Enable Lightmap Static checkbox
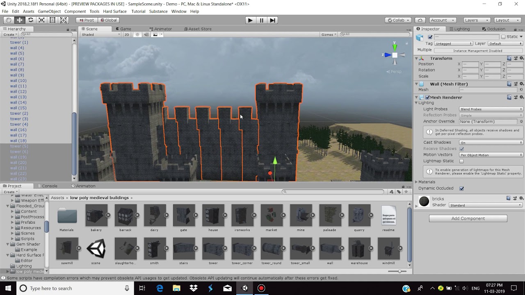Image resolution: width=525 pixels, height=295 pixels. click(x=462, y=161)
